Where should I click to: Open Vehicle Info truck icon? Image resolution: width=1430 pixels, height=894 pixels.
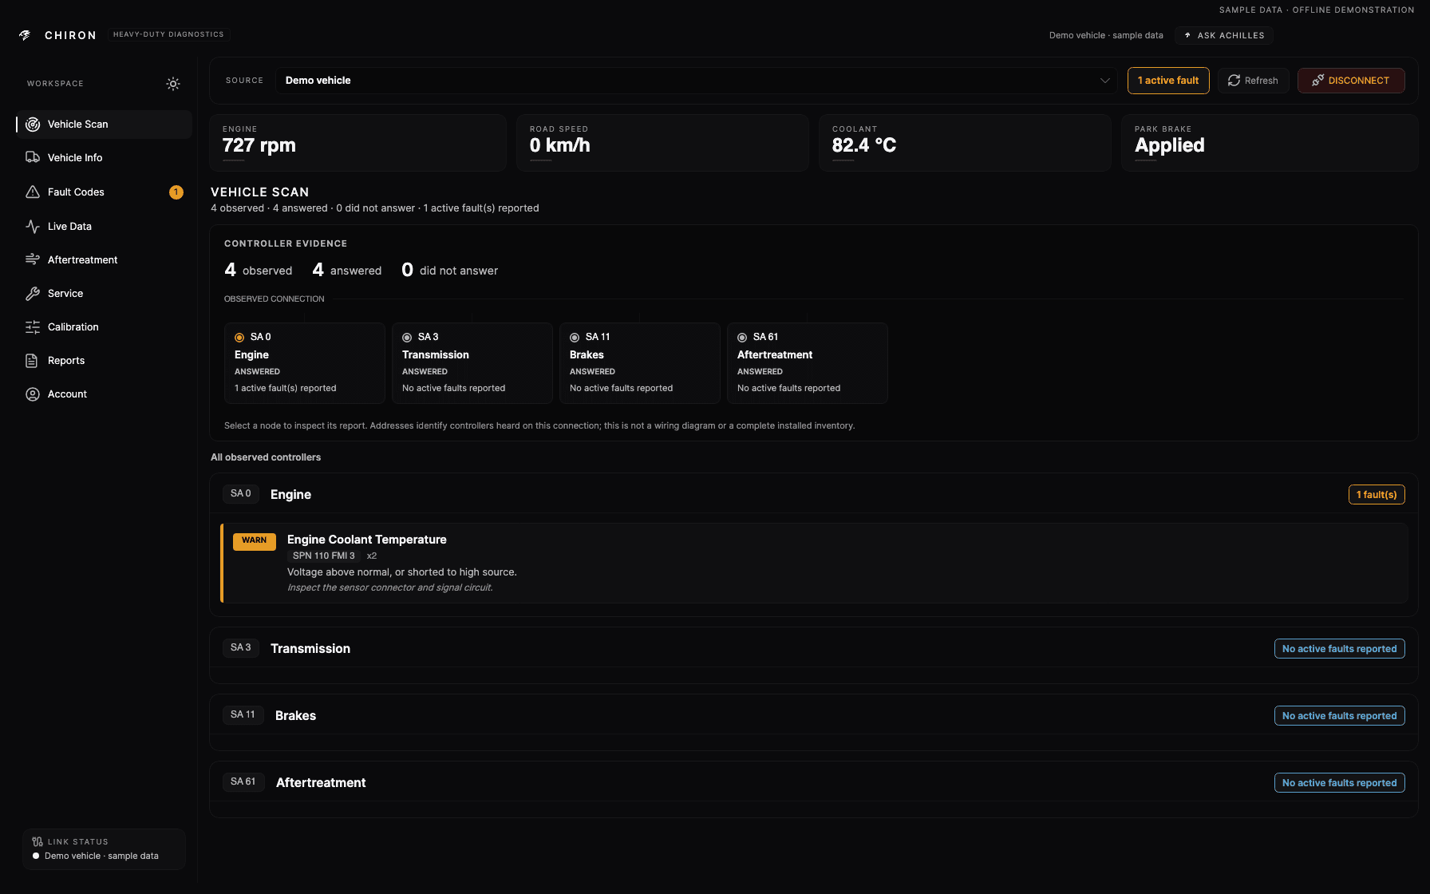[x=33, y=158]
